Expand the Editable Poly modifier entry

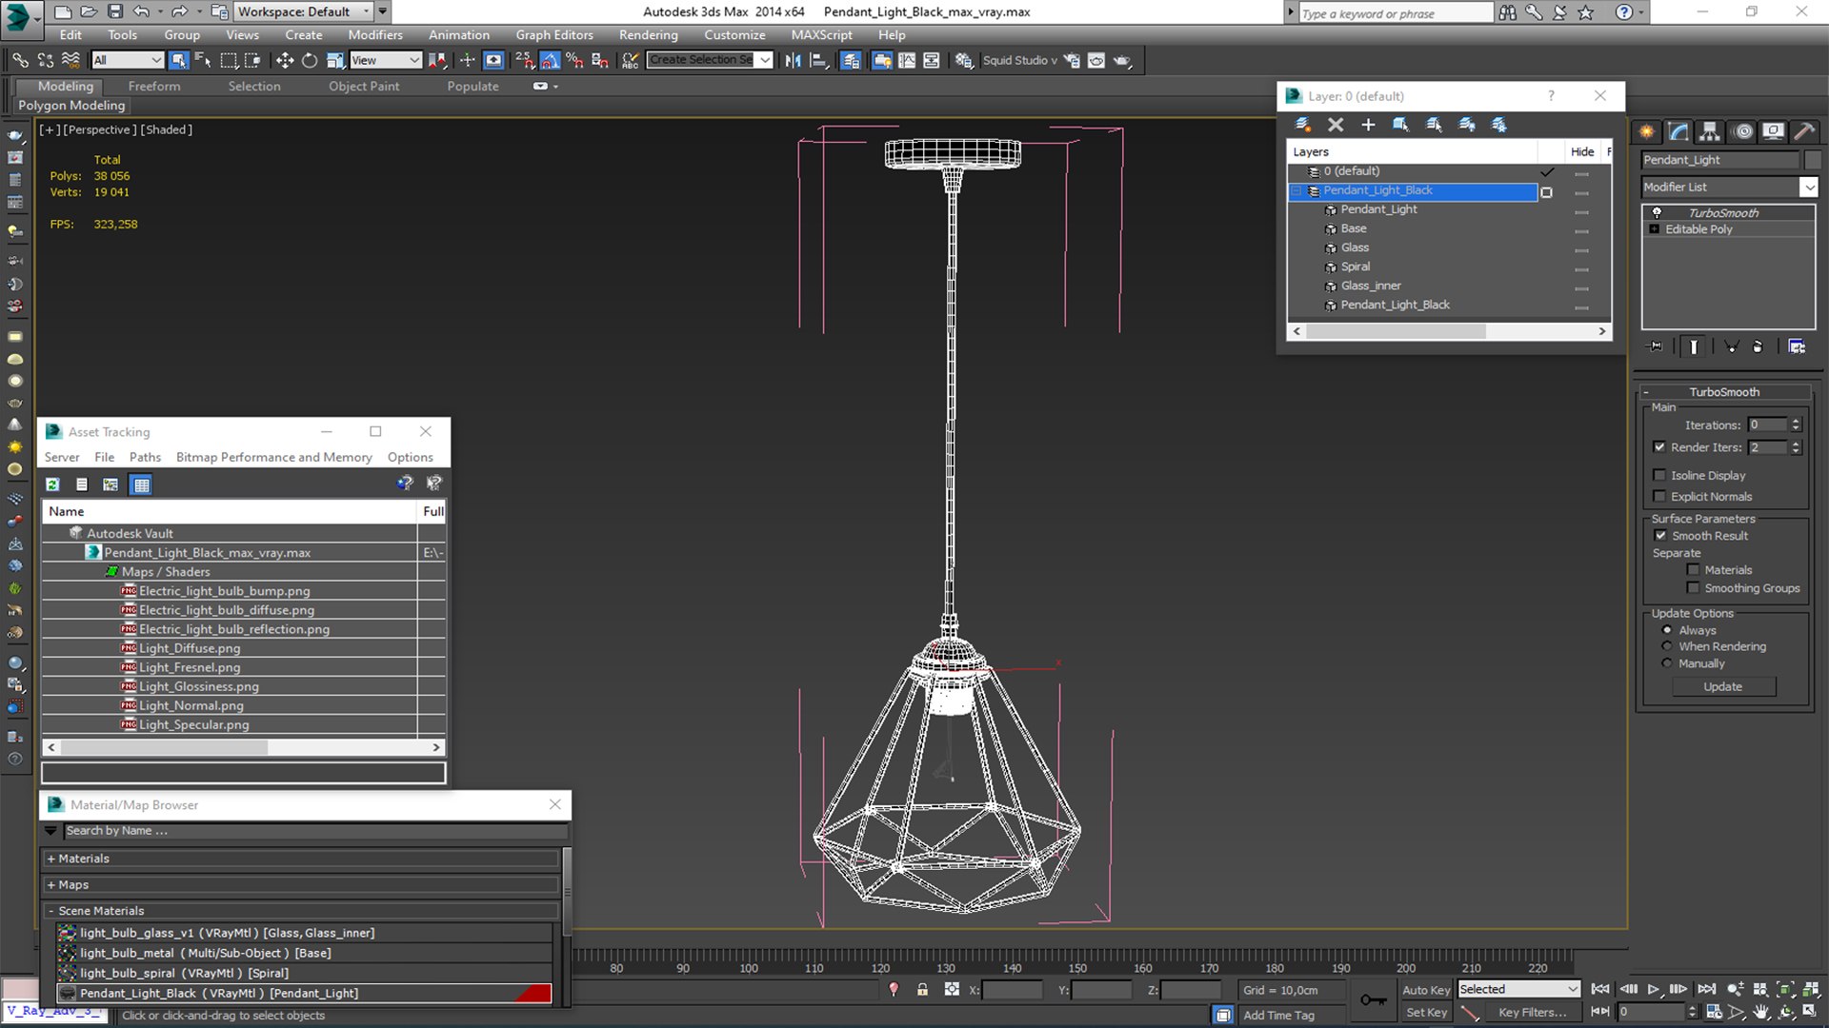point(1655,229)
